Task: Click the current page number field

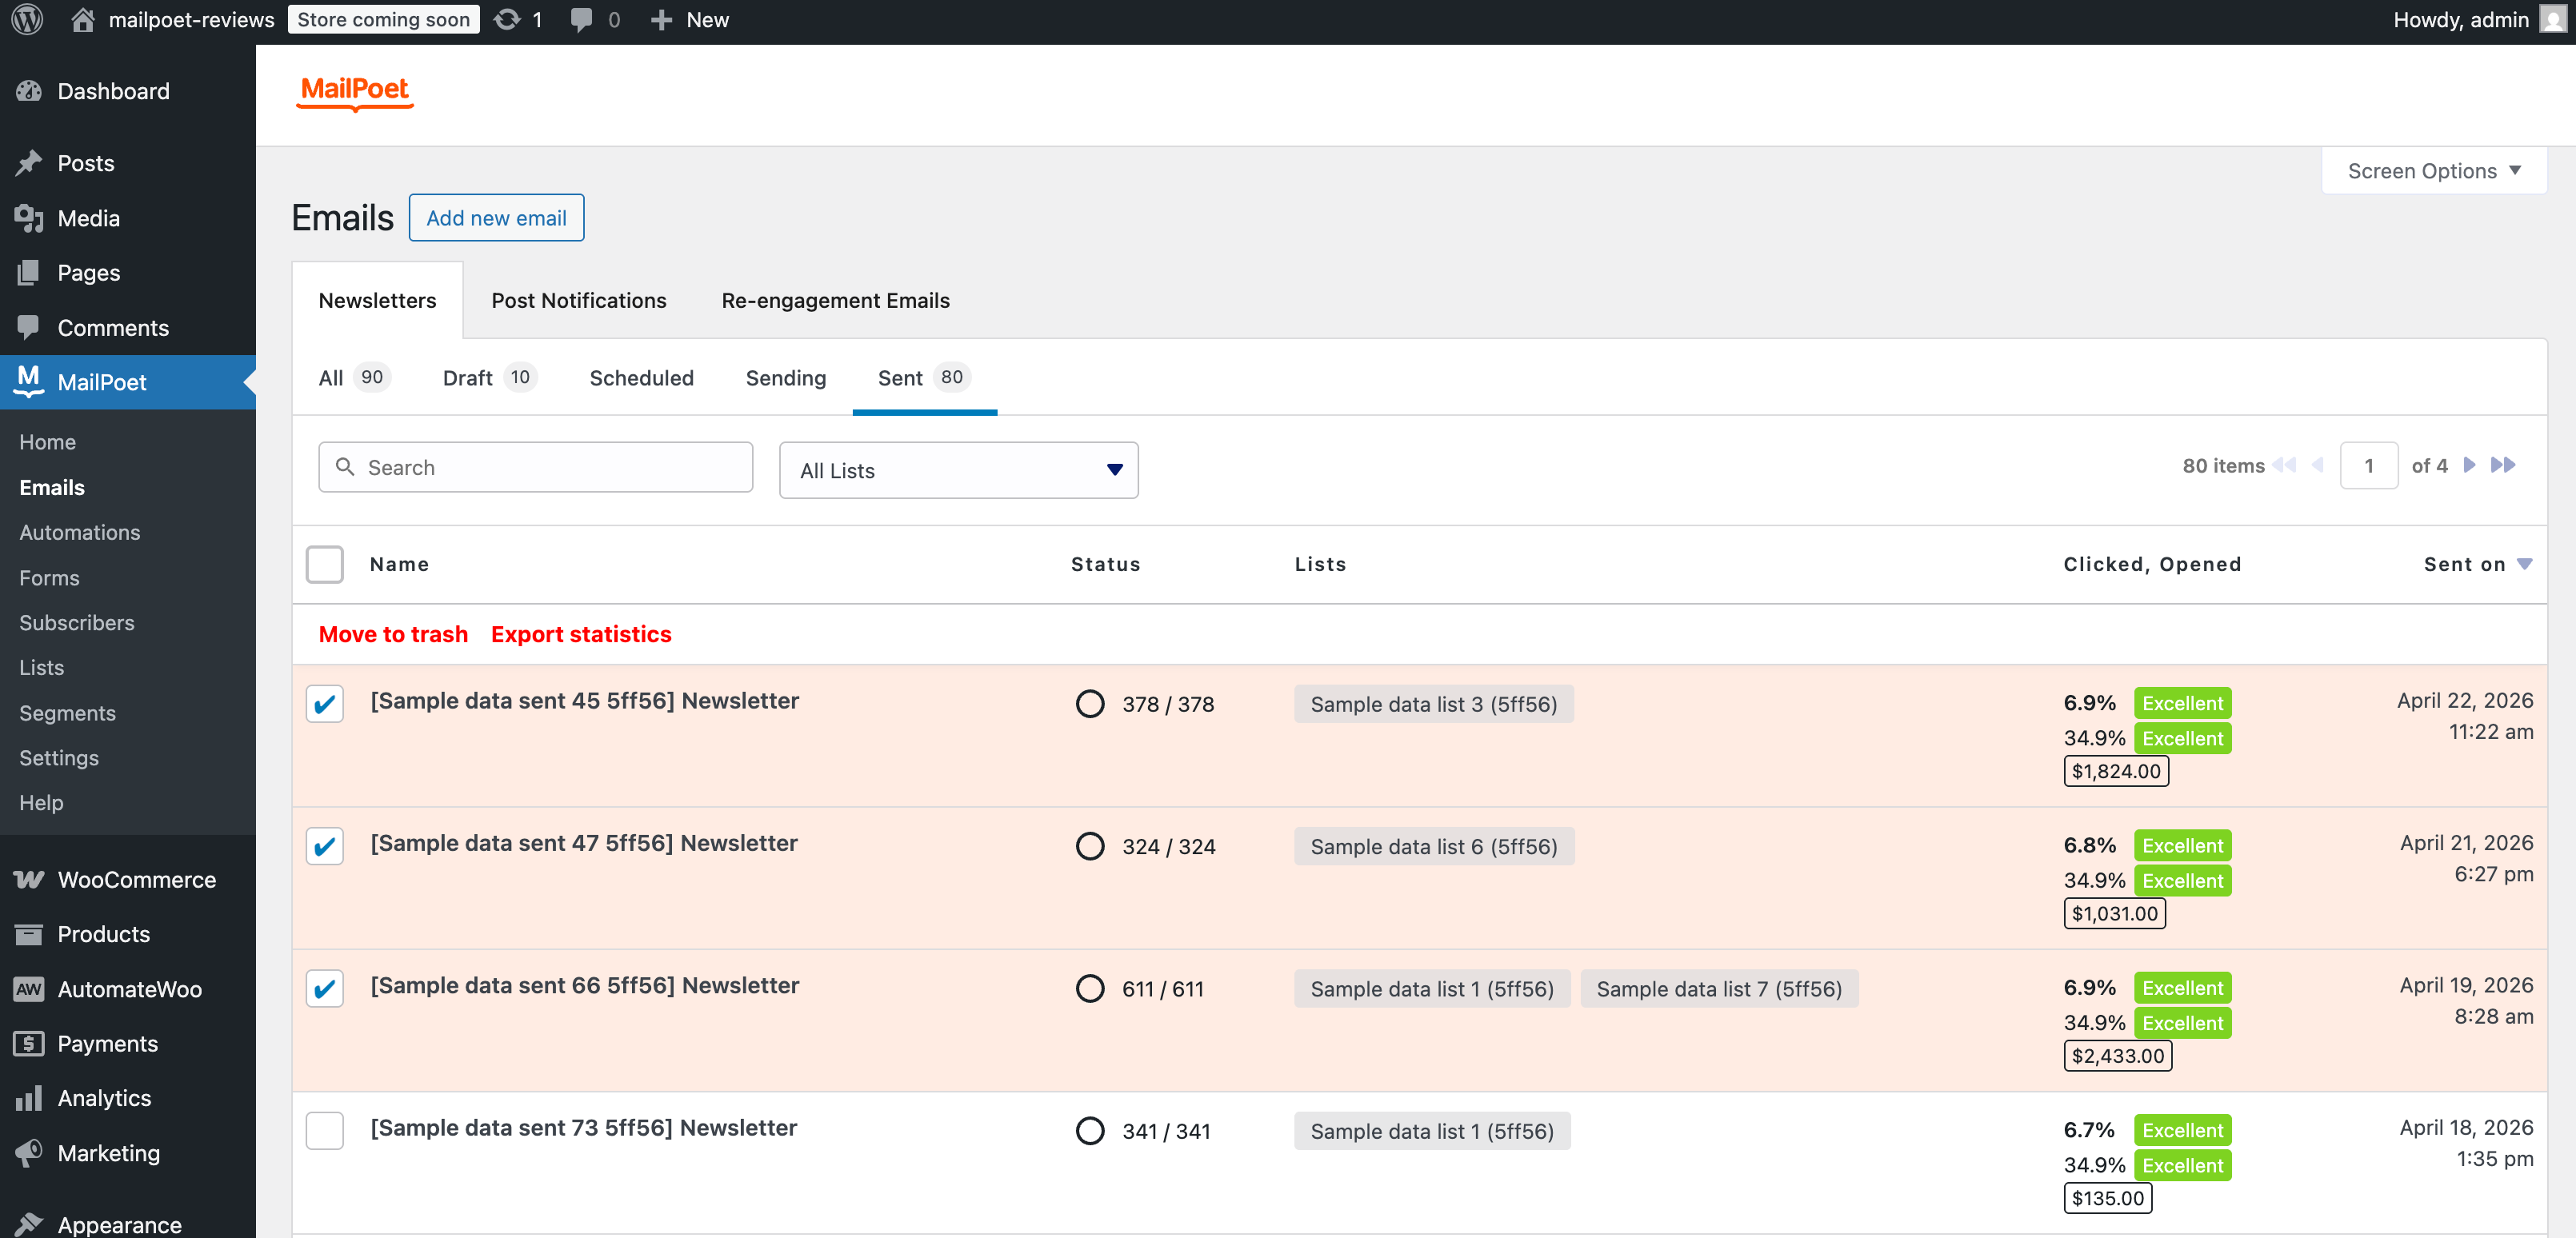Action: tap(2369, 465)
